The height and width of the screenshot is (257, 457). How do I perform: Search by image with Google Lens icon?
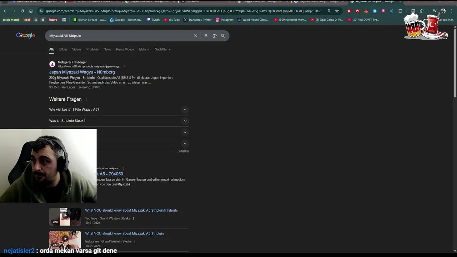pyautogui.click(x=215, y=36)
